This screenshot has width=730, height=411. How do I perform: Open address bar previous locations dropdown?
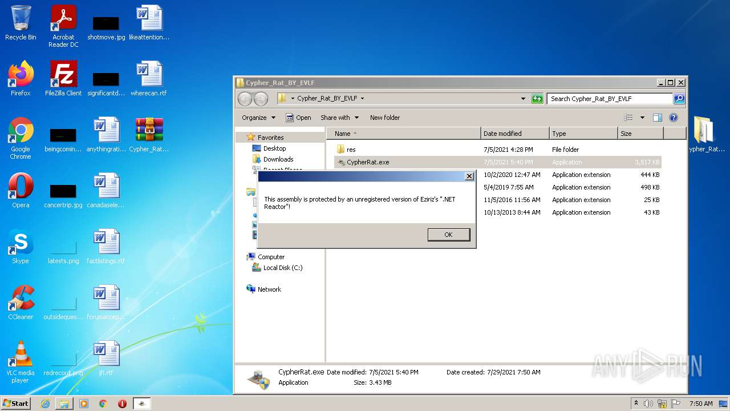(524, 99)
